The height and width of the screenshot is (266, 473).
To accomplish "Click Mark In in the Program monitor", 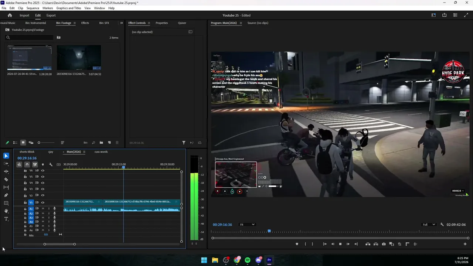I will 305,244.
